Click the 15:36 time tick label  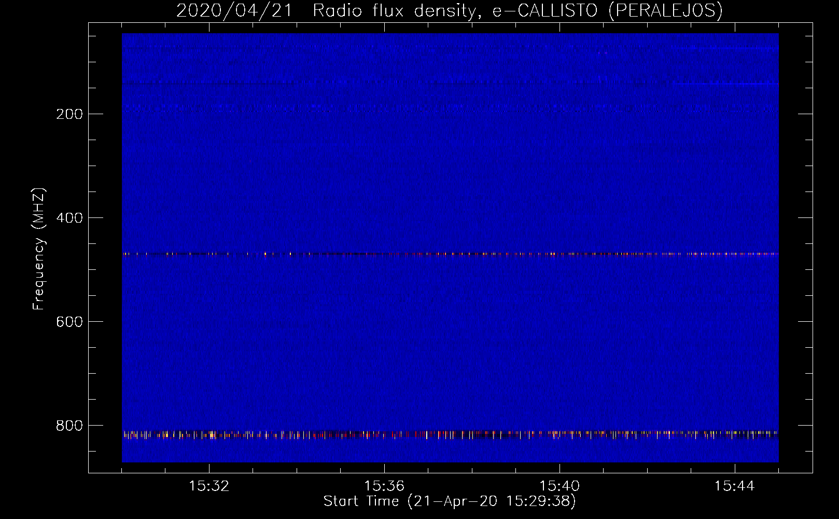384,486
